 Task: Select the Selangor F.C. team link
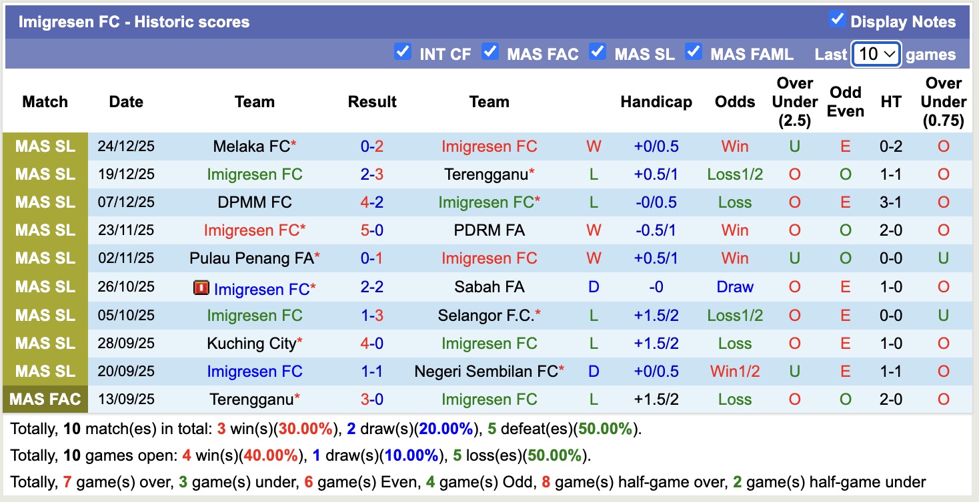485,315
